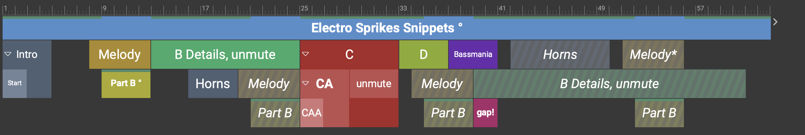Select the Electro Sprikes Snippets title bar
Screen dimensions: 805x135
click(386, 28)
